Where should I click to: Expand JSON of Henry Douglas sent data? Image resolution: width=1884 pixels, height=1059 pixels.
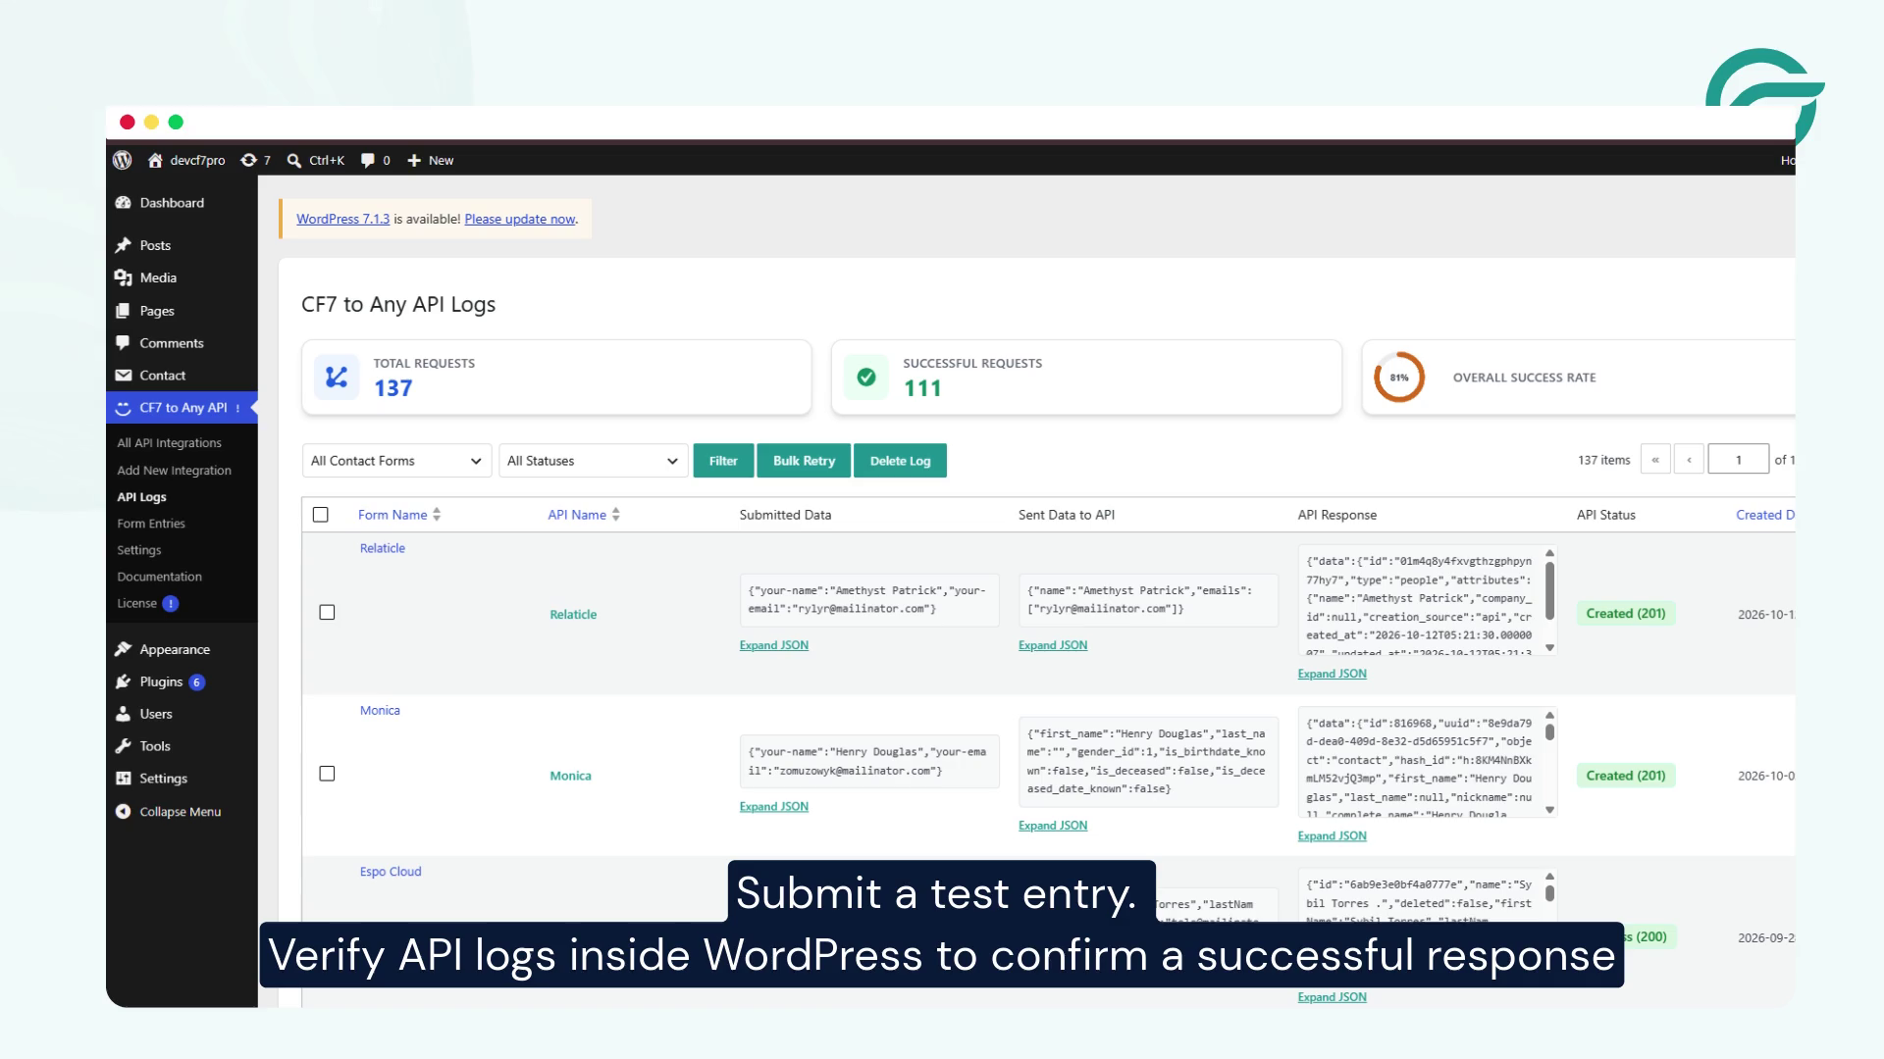click(1053, 826)
